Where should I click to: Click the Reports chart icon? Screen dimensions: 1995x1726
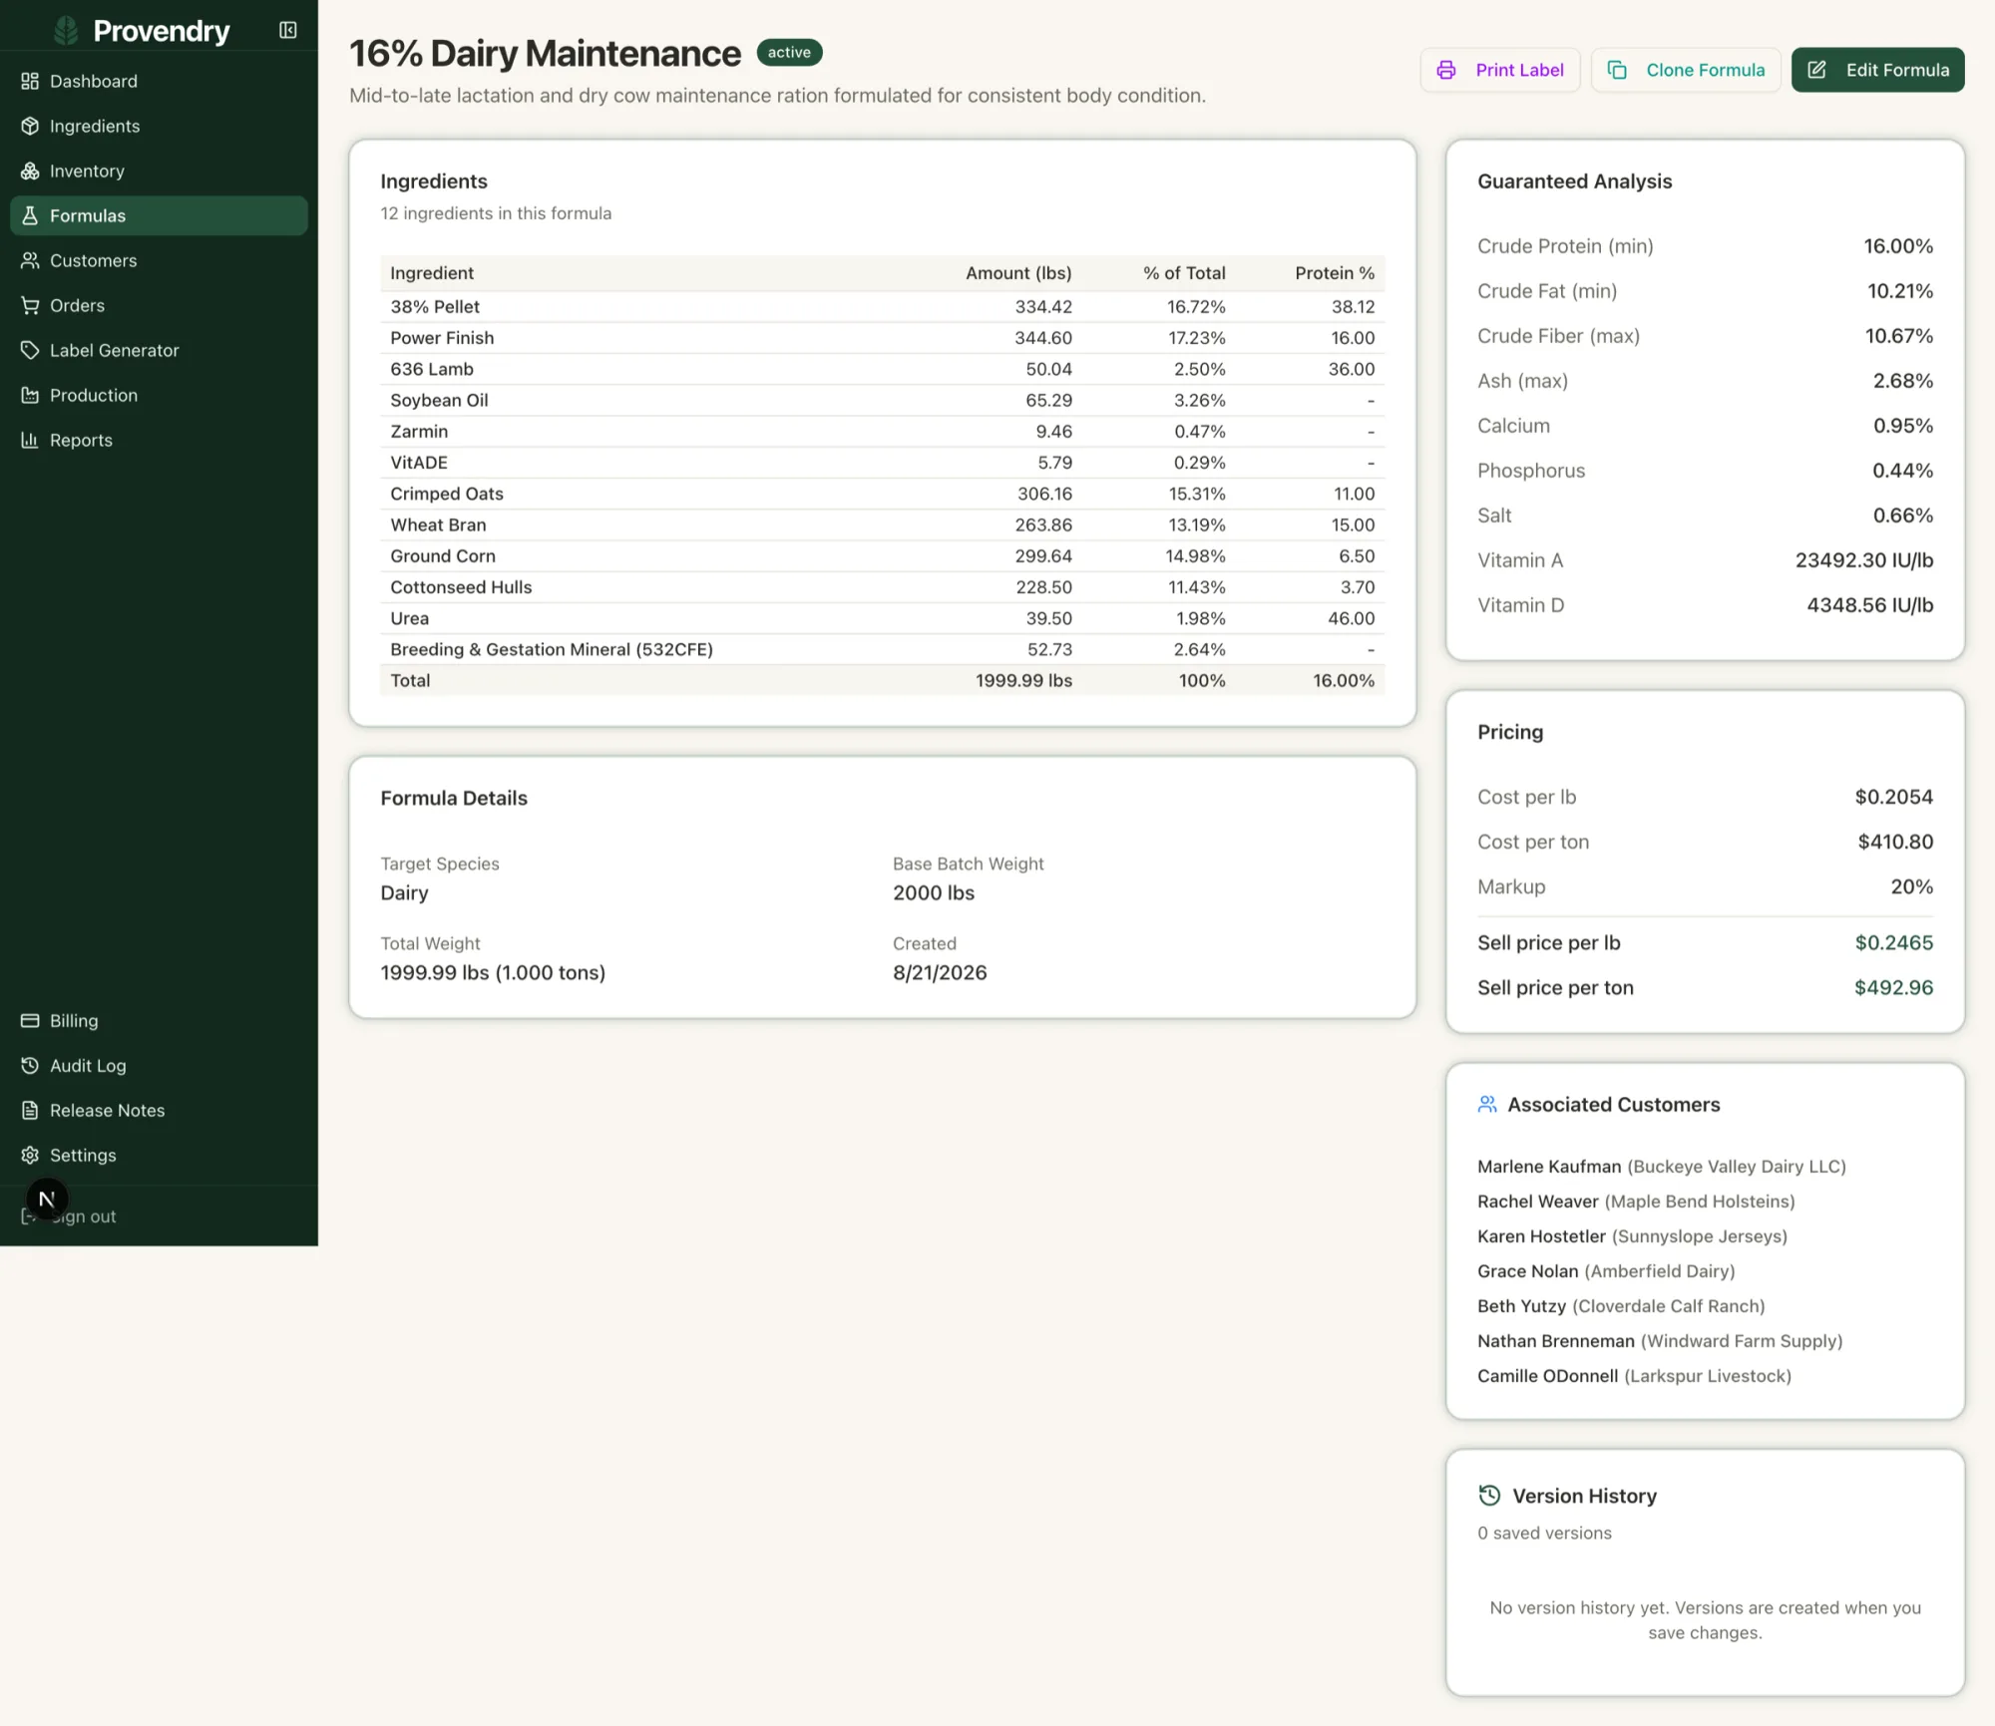[30, 440]
